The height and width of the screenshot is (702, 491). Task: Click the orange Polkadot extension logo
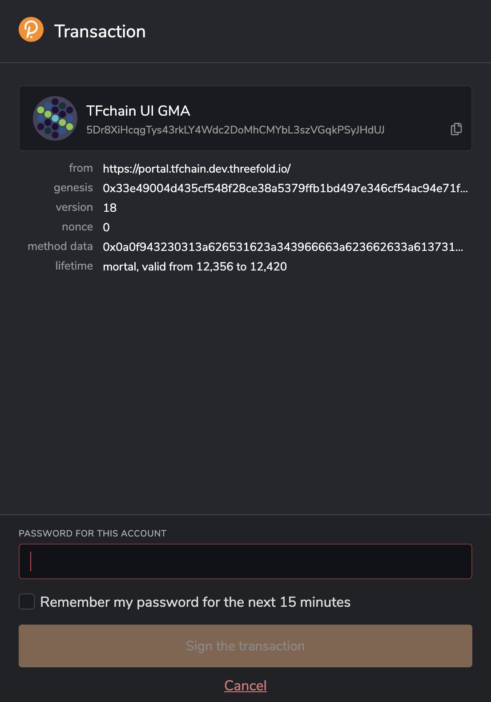(31, 30)
